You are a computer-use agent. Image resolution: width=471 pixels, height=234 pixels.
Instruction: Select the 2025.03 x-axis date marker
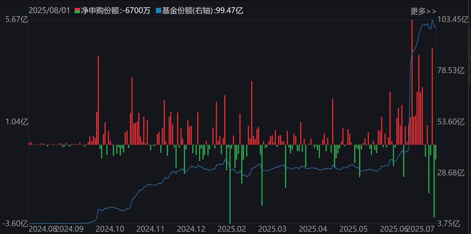click(x=272, y=229)
